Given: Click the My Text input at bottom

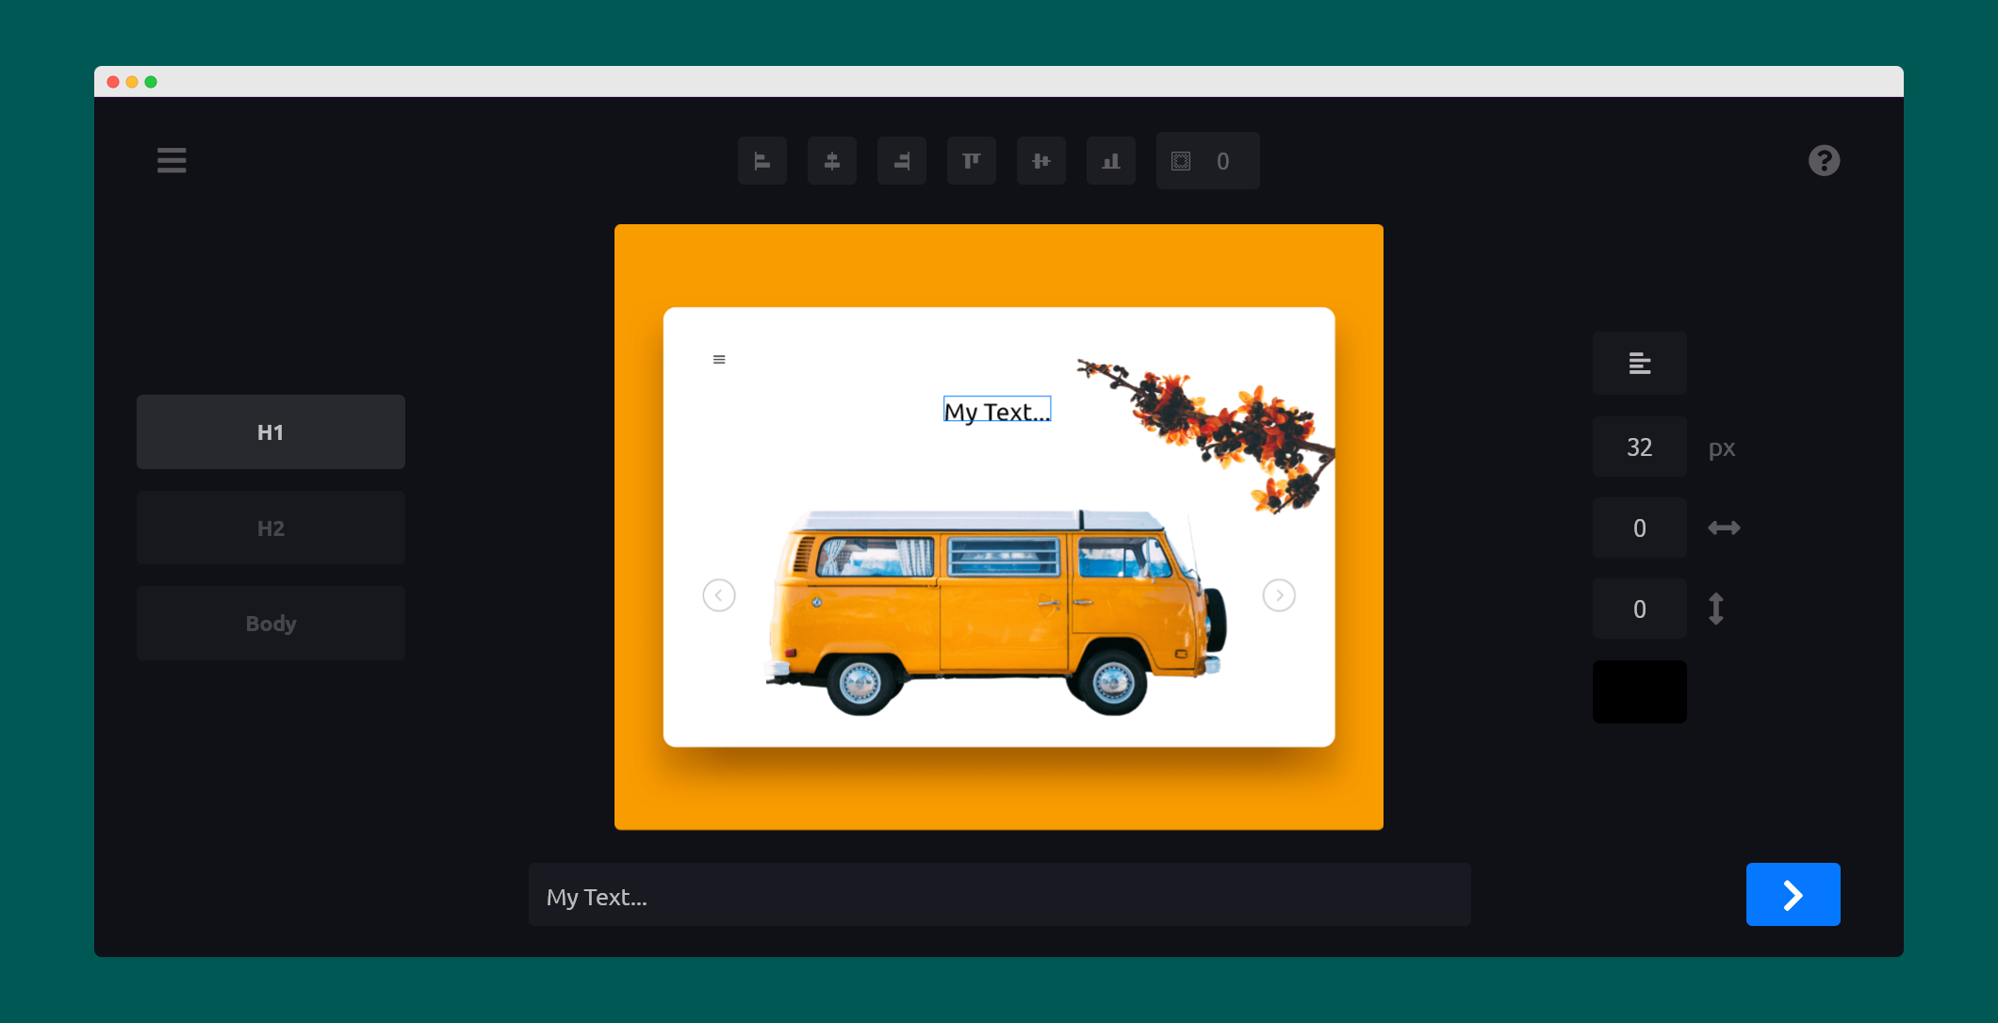Looking at the screenshot, I should pos(999,896).
